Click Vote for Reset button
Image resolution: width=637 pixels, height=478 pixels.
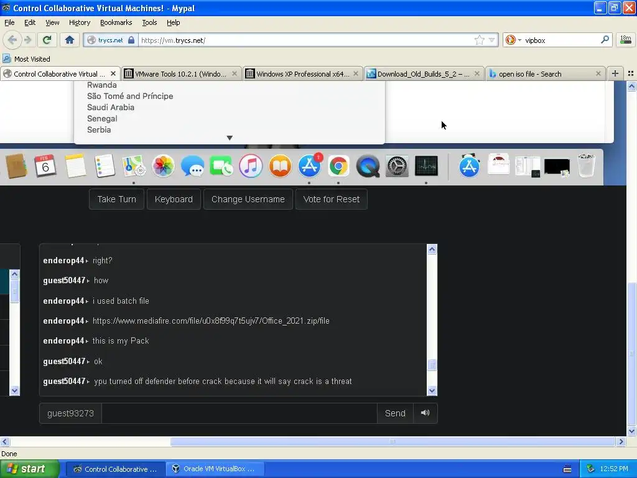(332, 199)
